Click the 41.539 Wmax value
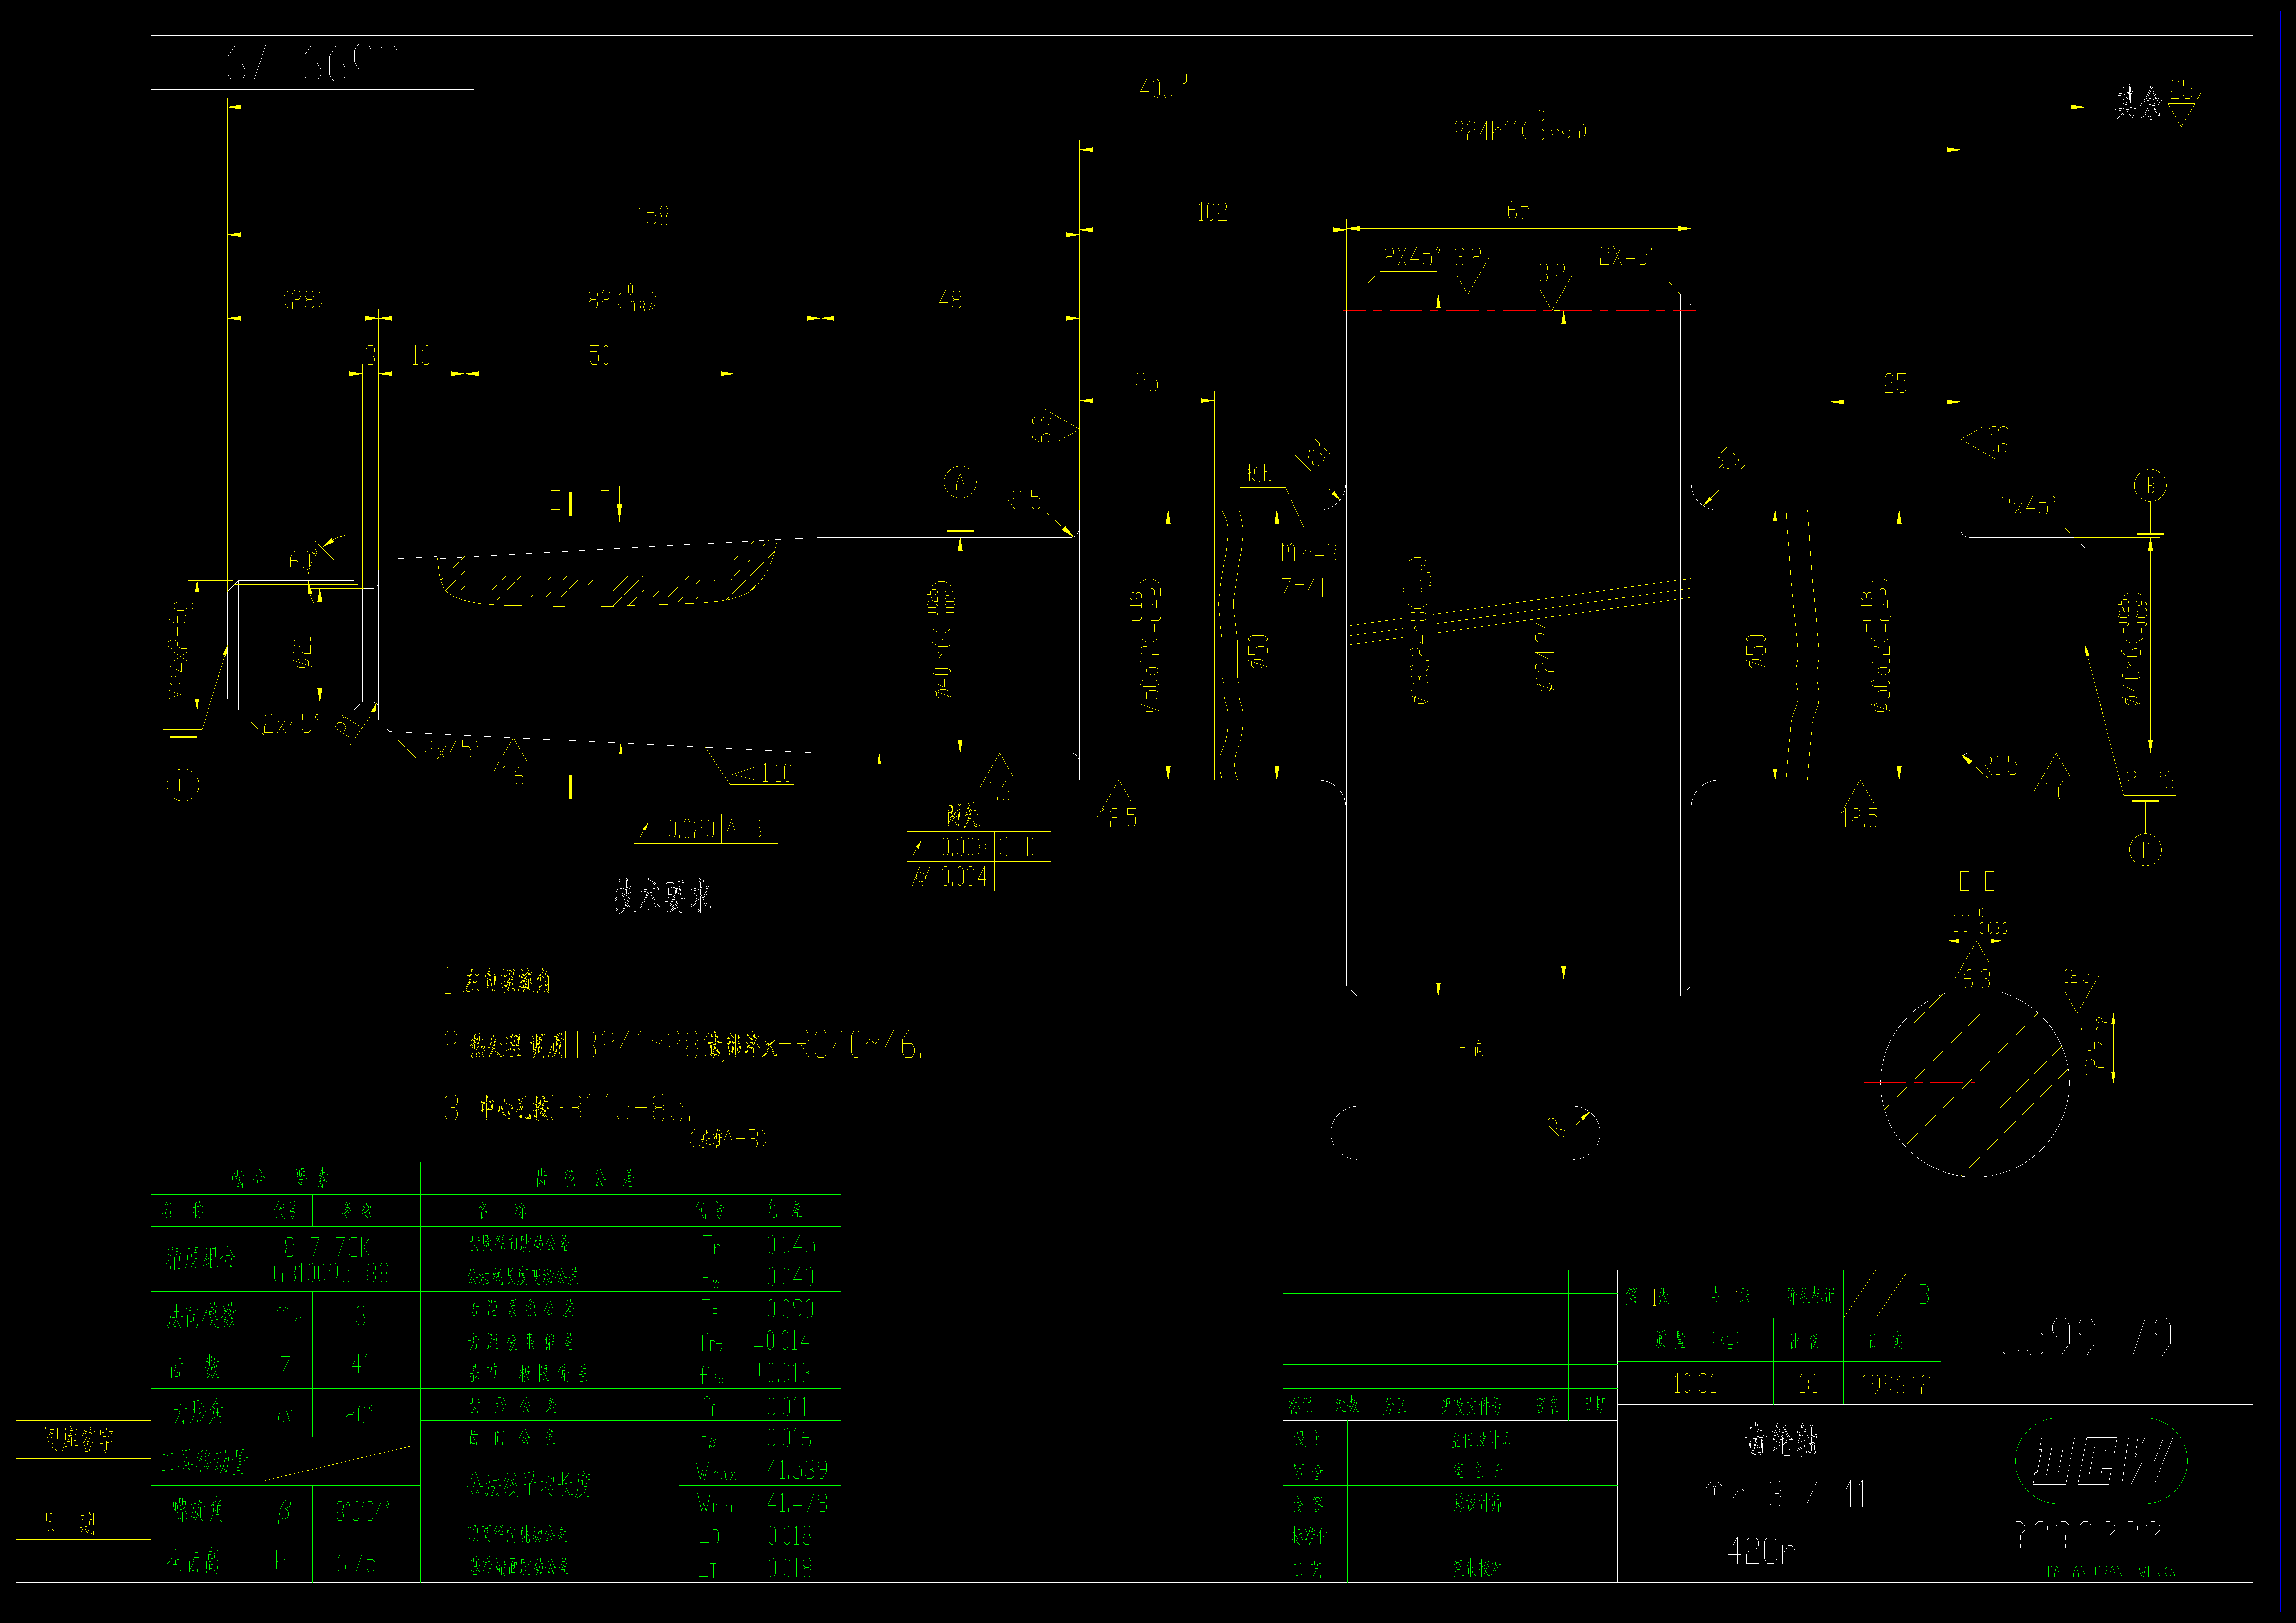Image resolution: width=2296 pixels, height=1623 pixels. click(797, 1470)
